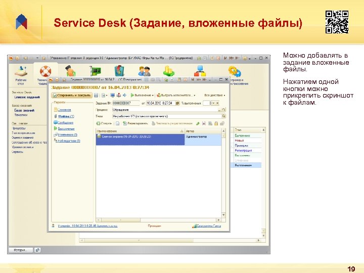Open the Сообщения navigation link

pos(65,122)
